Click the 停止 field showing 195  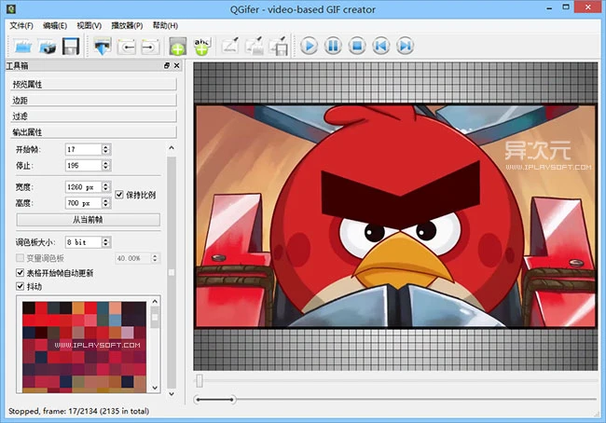[84, 165]
